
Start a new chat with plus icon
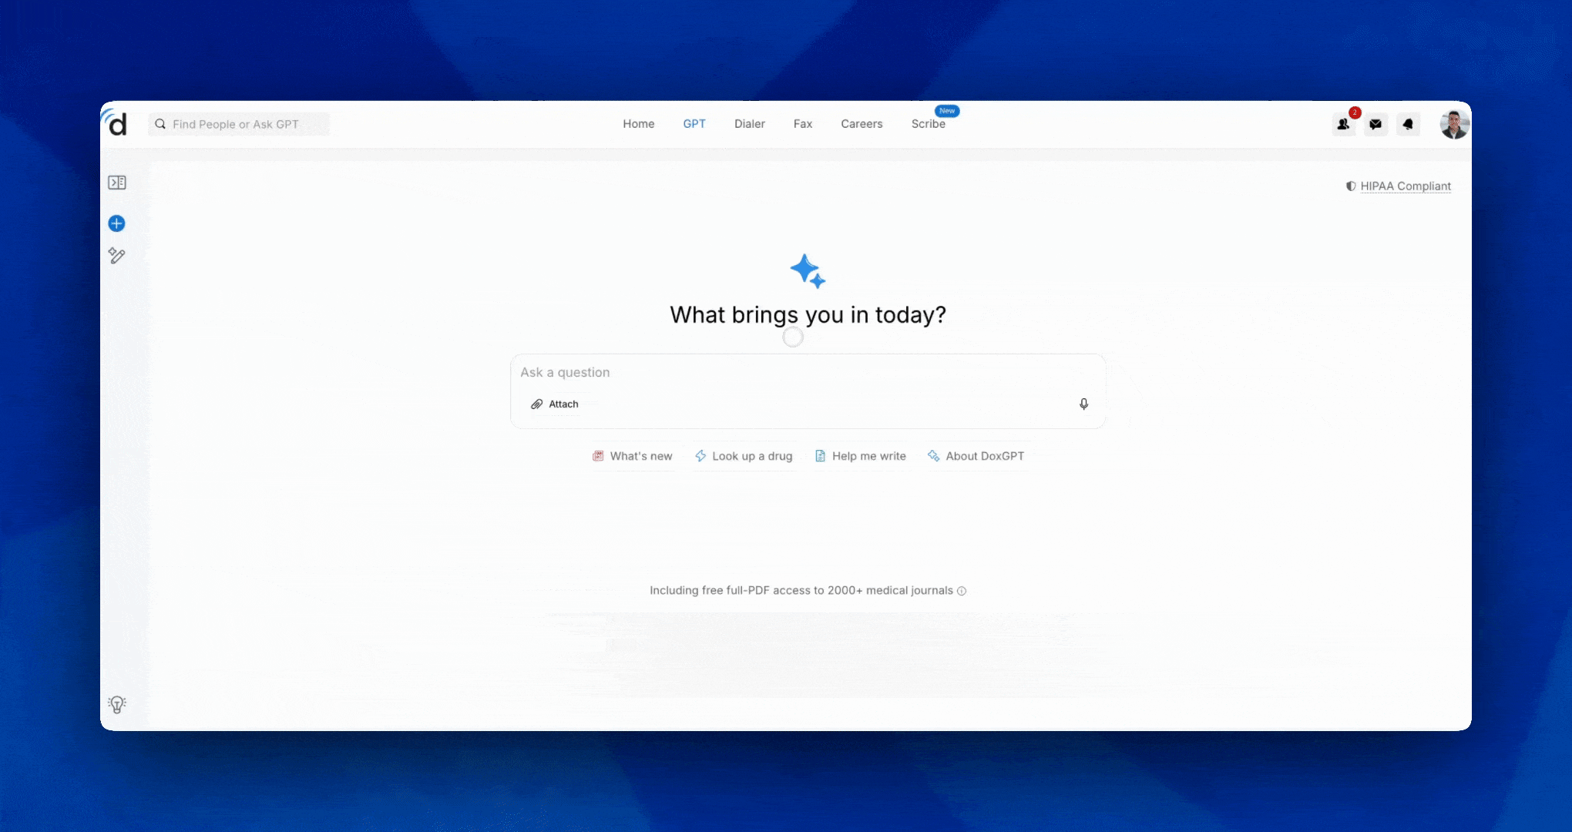(x=116, y=223)
